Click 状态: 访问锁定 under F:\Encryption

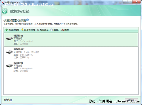[x=21, y=71]
